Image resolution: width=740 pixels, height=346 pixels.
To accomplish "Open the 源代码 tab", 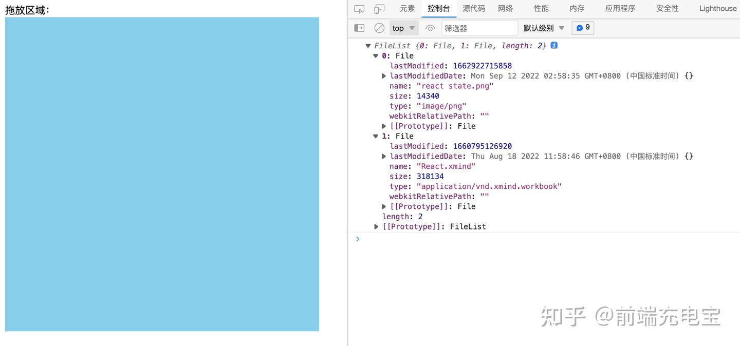I will coord(474,8).
